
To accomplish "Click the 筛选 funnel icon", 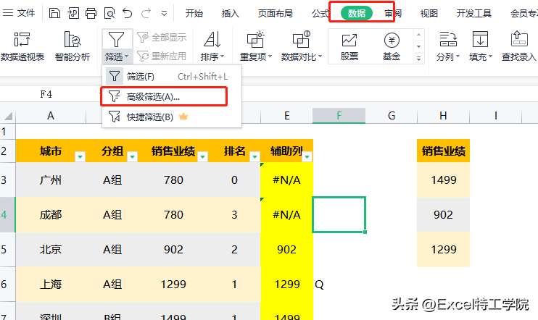I will coord(116,40).
